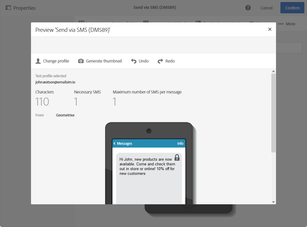
Task: Cancel the SMS delivery edit
Action: [x=266, y=8]
